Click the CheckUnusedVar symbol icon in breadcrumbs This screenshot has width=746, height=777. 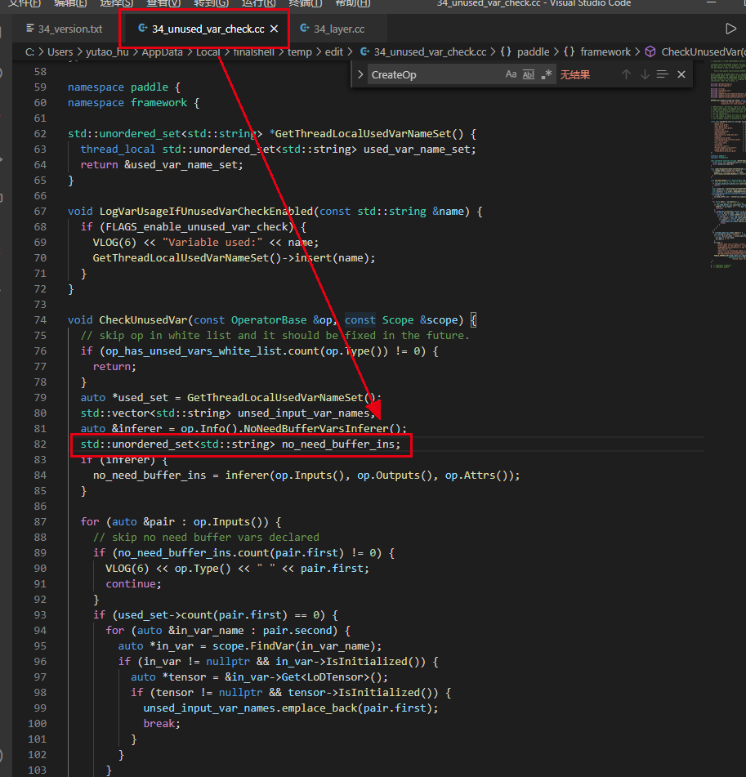(649, 51)
